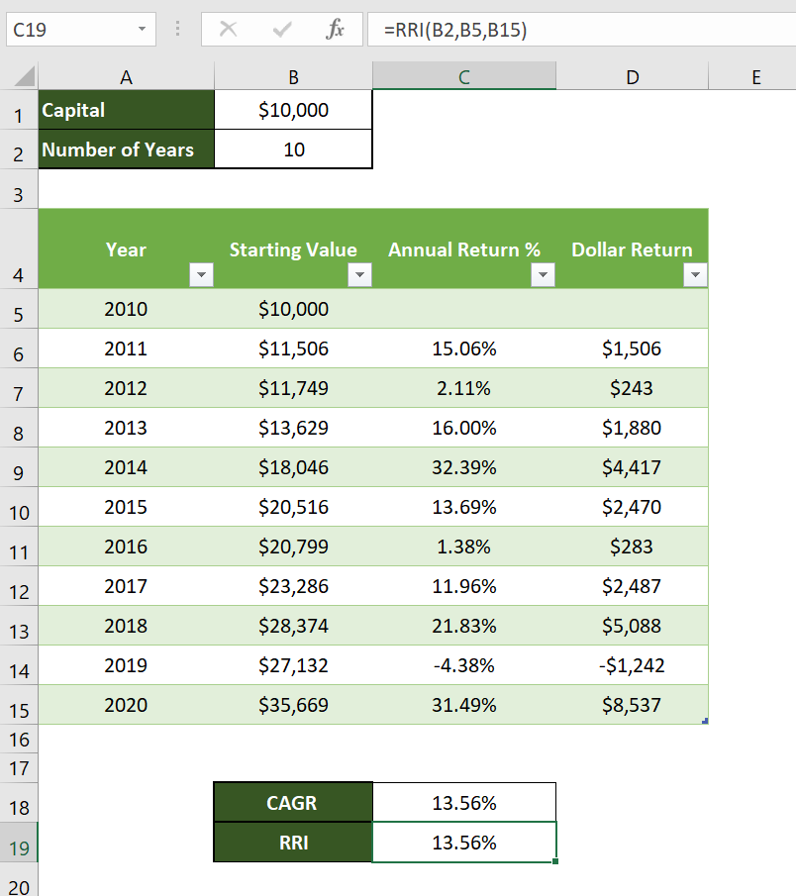This screenshot has width=796, height=896.
Task: Select the CAGR result cell showing 13.56%
Action: (x=464, y=802)
